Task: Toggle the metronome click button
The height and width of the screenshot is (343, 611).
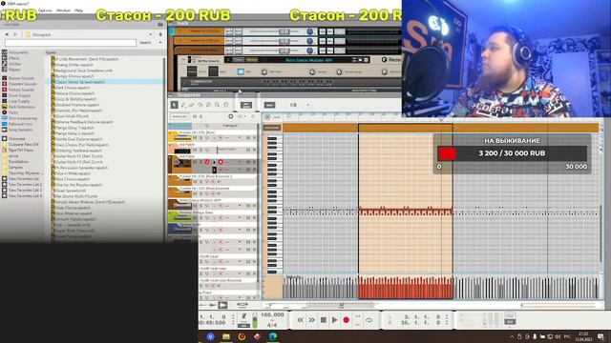Action: pyautogui.click(x=244, y=316)
